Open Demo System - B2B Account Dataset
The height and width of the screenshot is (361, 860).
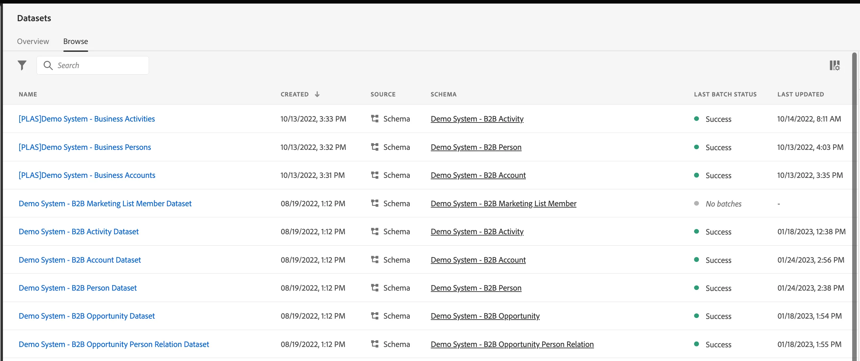coord(80,260)
